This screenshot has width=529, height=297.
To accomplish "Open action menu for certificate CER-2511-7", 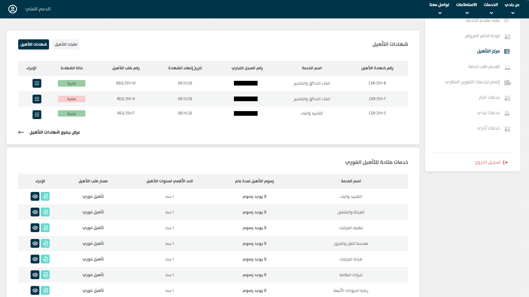I will pos(37,99).
